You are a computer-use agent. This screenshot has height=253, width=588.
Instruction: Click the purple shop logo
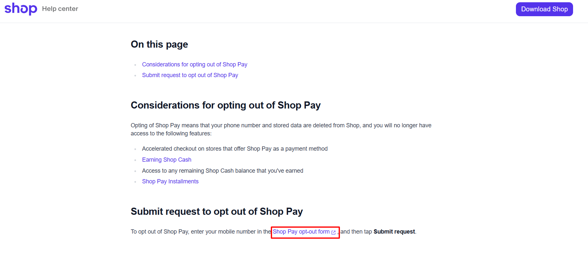21,9
